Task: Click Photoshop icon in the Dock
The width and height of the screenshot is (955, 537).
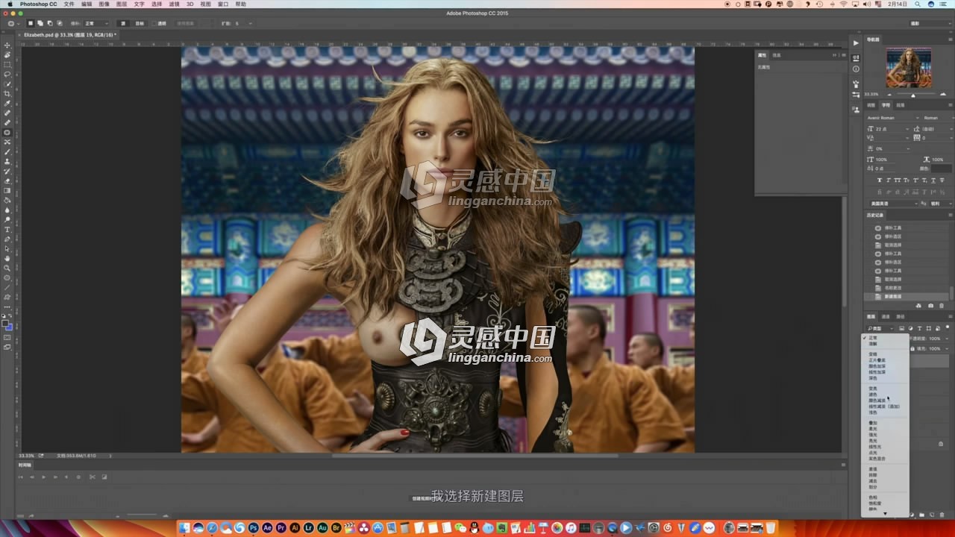Action: pos(254,528)
